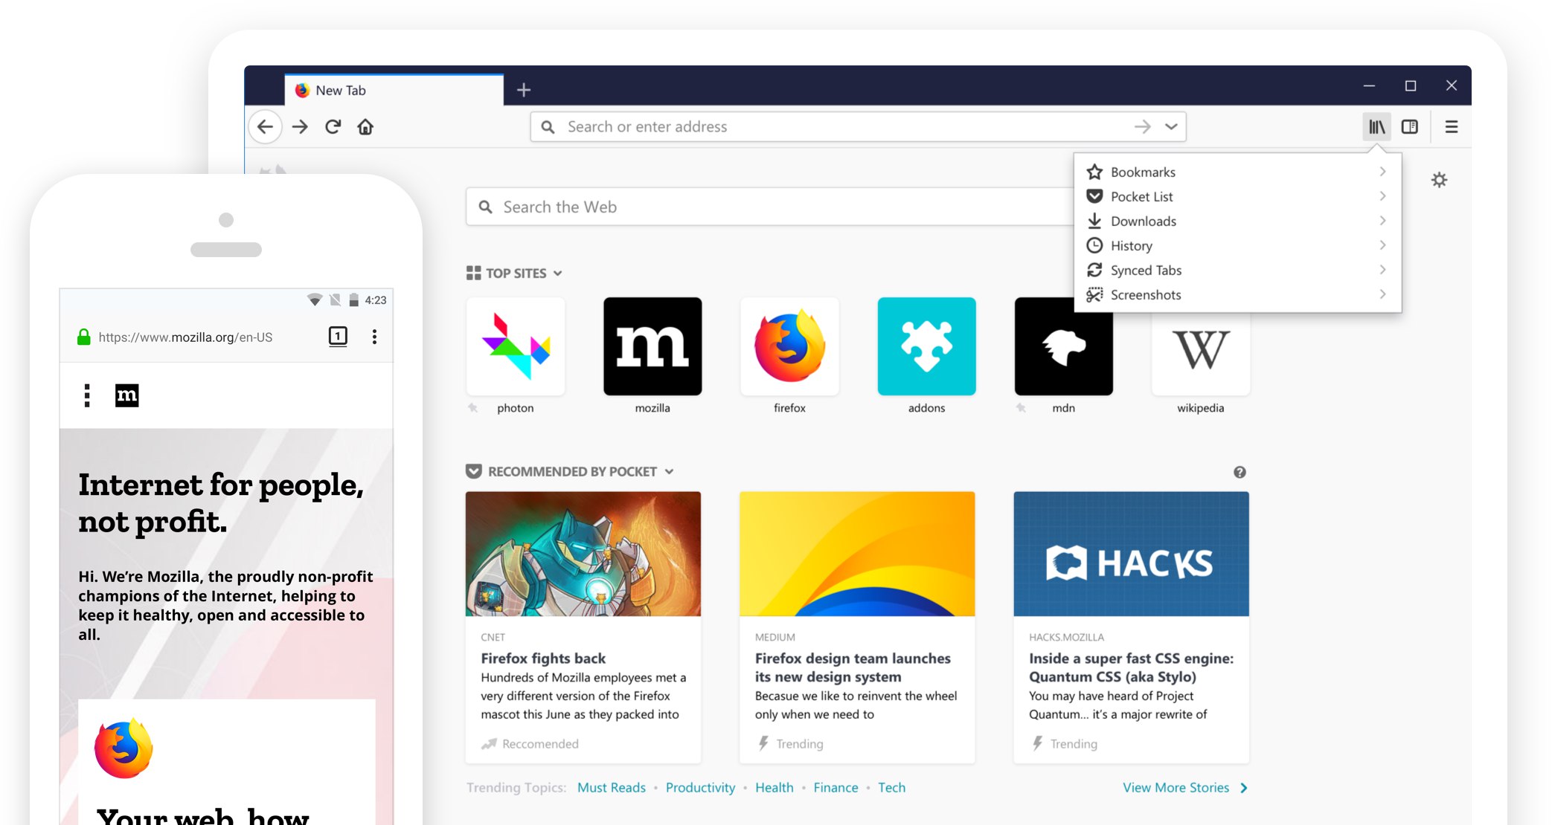Screen dimensions: 1552x825
Task: Open Downloads in the Library menu
Action: coord(1238,221)
